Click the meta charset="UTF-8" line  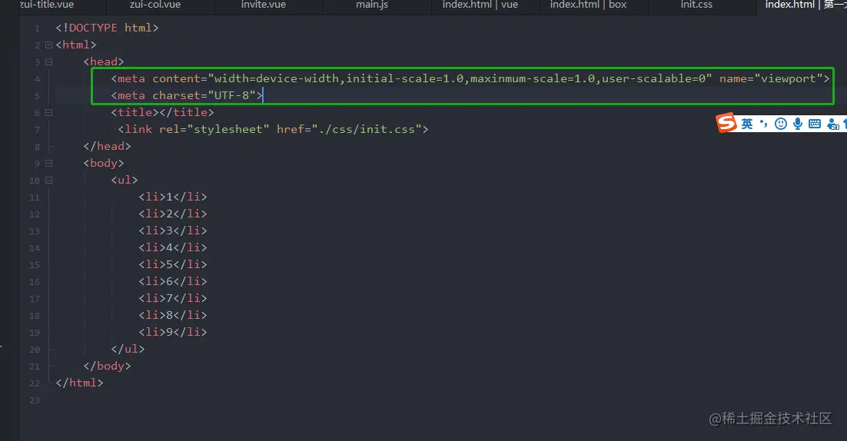[187, 95]
